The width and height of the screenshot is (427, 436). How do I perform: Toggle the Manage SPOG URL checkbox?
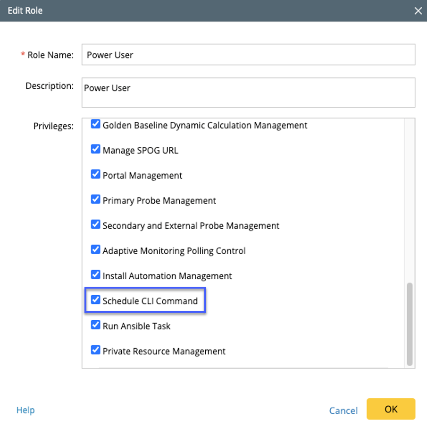coord(96,149)
